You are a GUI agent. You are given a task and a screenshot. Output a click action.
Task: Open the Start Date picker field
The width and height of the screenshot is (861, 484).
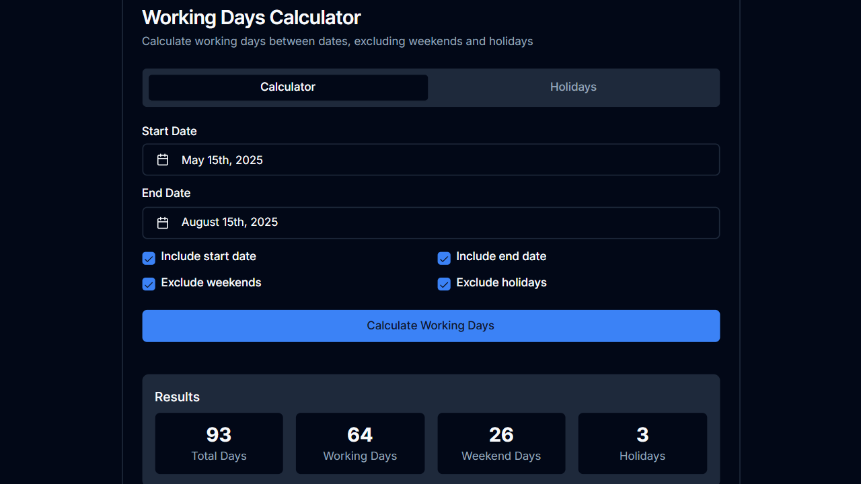click(x=430, y=159)
